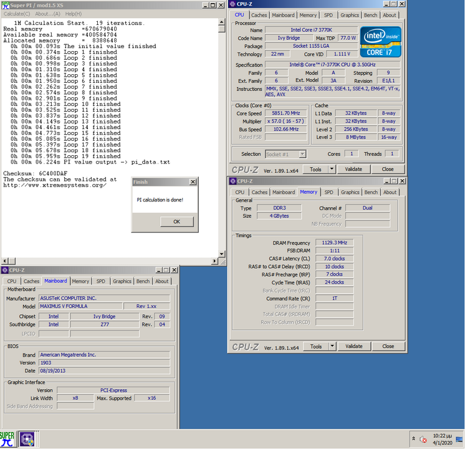Select Graphics tab in Mainboard CPU-Z window

coord(122,281)
